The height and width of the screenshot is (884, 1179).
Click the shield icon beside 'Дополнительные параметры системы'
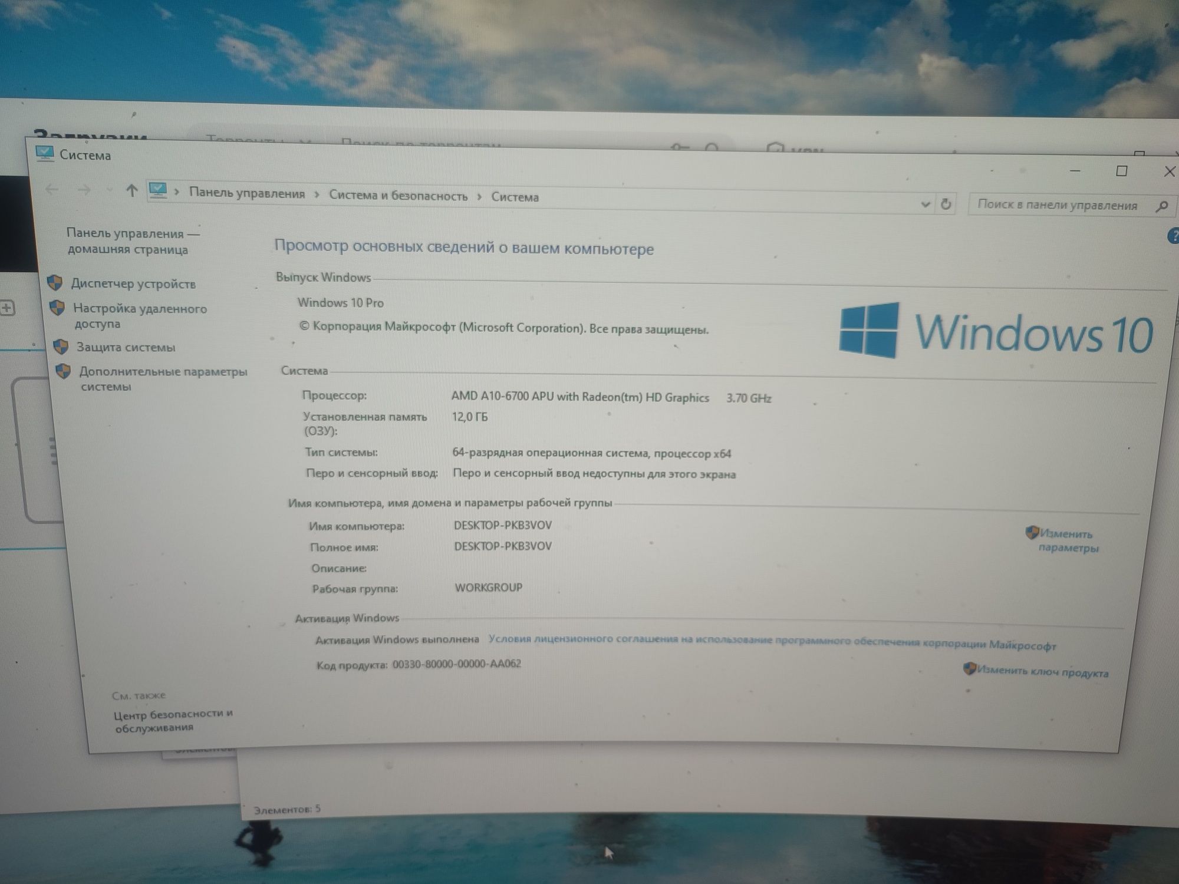point(63,371)
